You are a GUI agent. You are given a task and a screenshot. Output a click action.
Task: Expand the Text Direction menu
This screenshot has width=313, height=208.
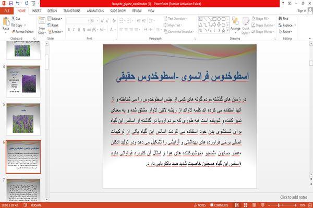(175, 19)
